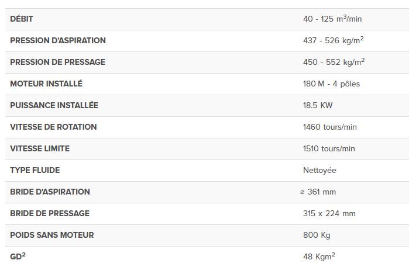Screen dimensions: 409x267
Task: Select the 1460 tours/min value
Action: (x=329, y=127)
